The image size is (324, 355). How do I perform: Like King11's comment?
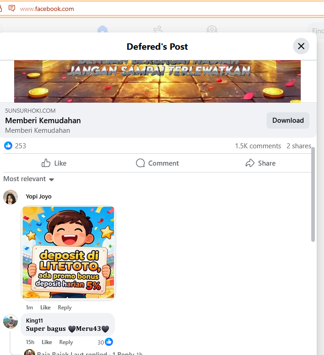(47, 342)
